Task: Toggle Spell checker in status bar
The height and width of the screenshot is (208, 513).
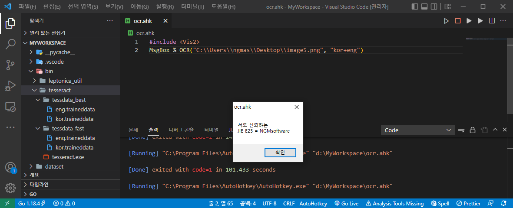Action: point(440,203)
